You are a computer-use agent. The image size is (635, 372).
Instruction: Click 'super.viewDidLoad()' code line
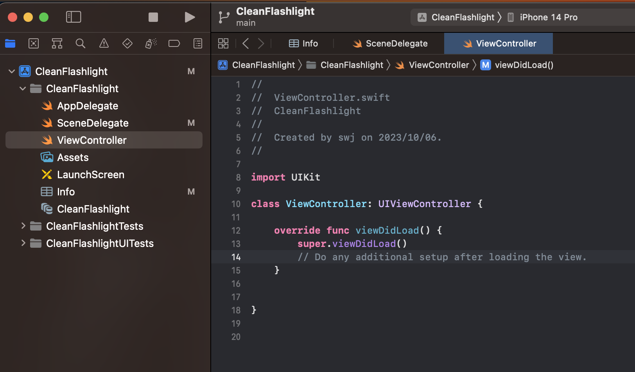352,244
